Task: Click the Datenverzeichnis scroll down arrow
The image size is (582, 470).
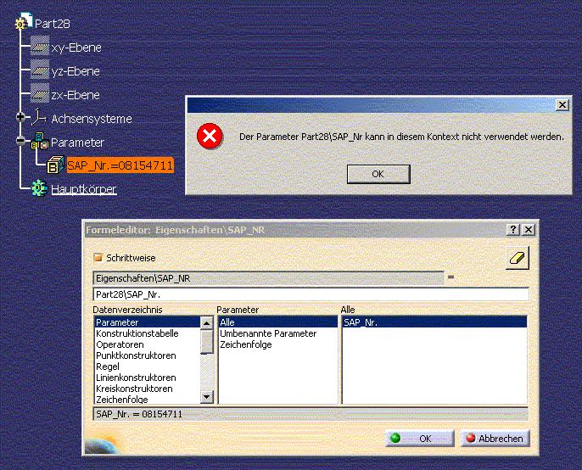Action: [x=207, y=397]
